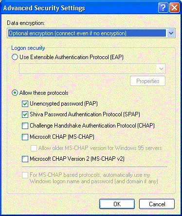Click the OK button
182x216 pixels.
tap(117, 204)
